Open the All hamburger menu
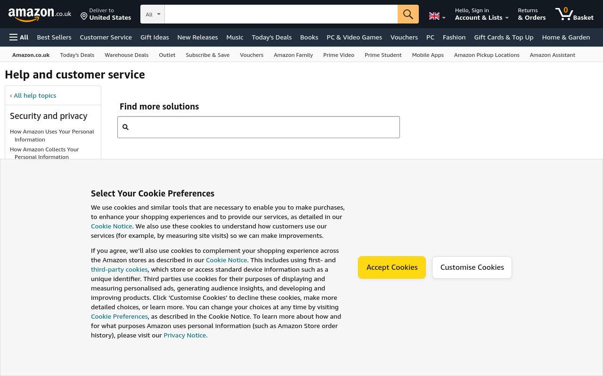The width and height of the screenshot is (603, 376). click(19, 37)
